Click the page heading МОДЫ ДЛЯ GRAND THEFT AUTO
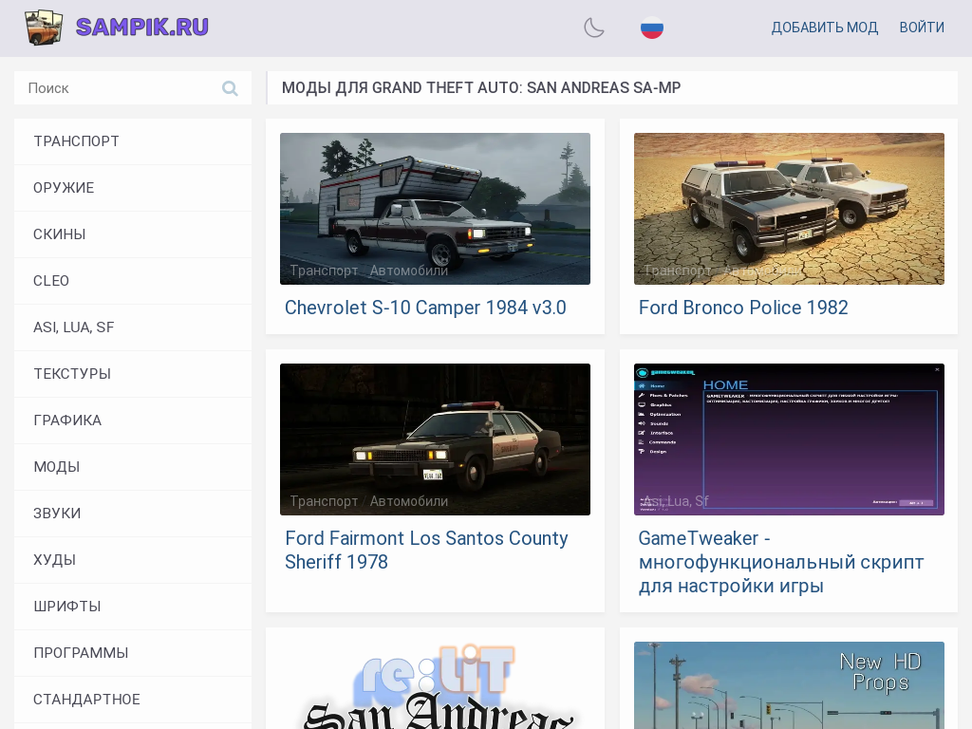This screenshot has height=729, width=972. pyautogui.click(x=481, y=88)
